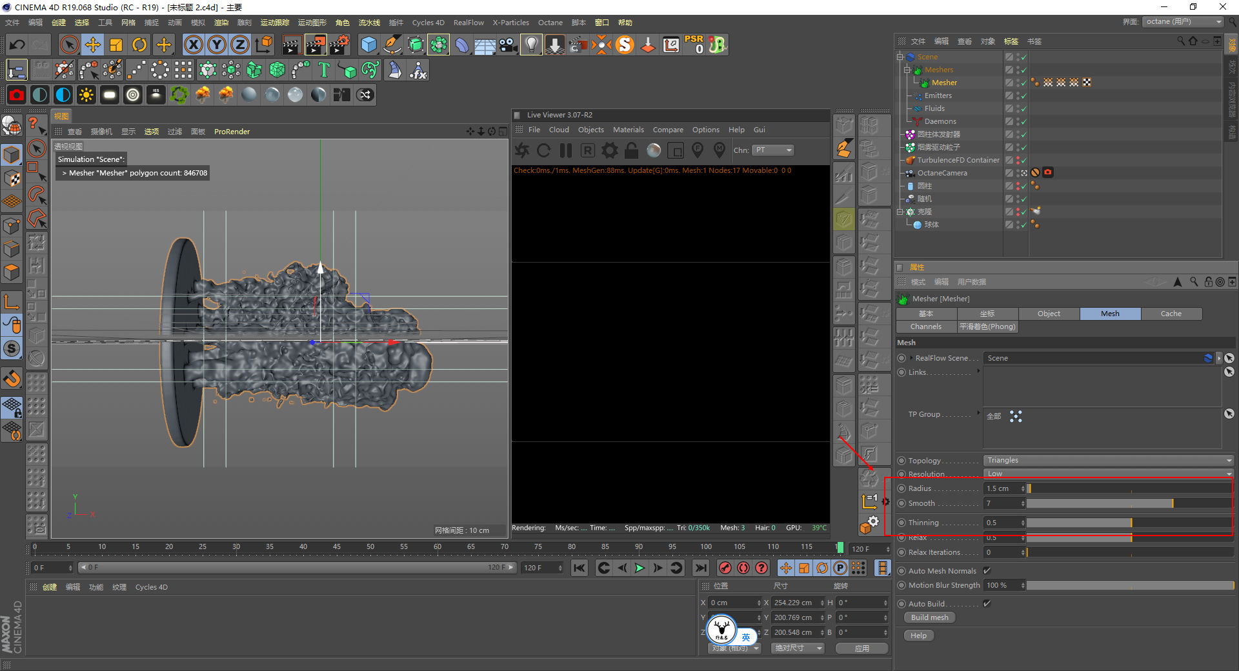The width and height of the screenshot is (1239, 671).
Task: Click the text spline T tool icon
Action: pos(324,70)
